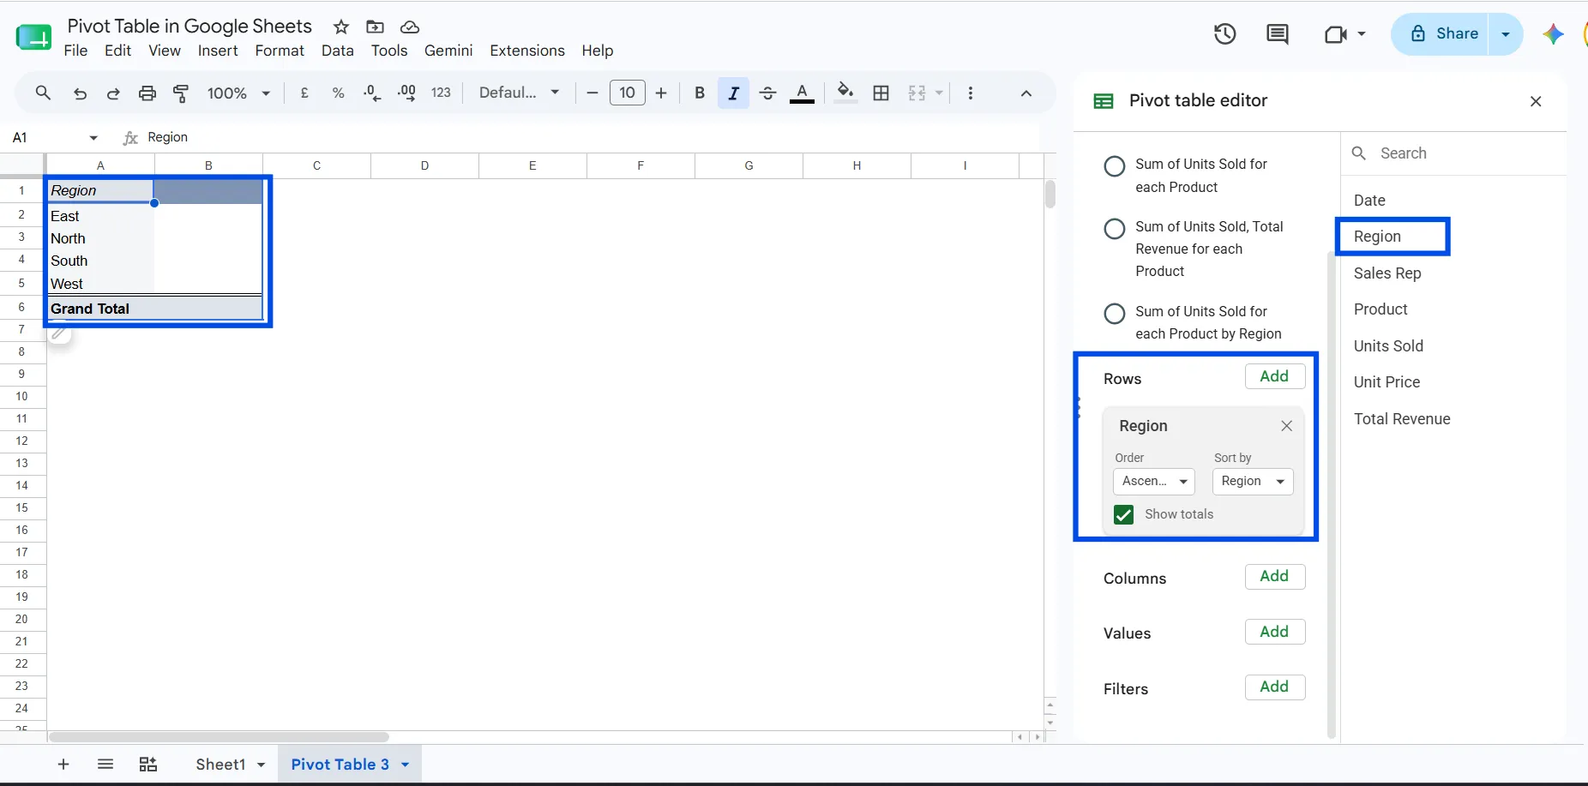1588x786 pixels.
Task: Open the Sort by Region dropdown
Action: point(1253,482)
